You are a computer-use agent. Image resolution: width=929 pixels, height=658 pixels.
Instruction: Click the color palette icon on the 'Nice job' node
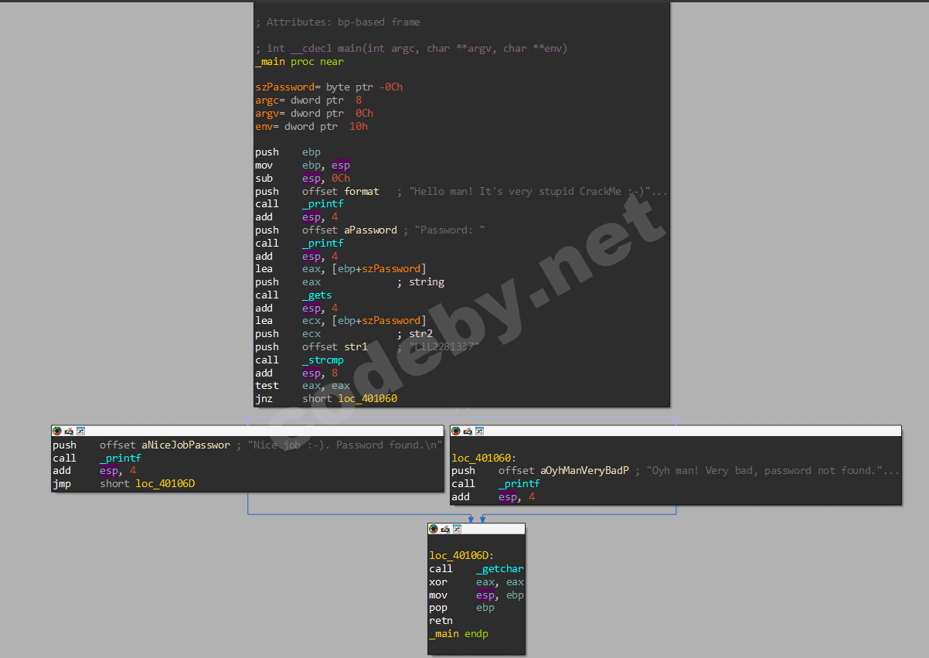[x=56, y=431]
